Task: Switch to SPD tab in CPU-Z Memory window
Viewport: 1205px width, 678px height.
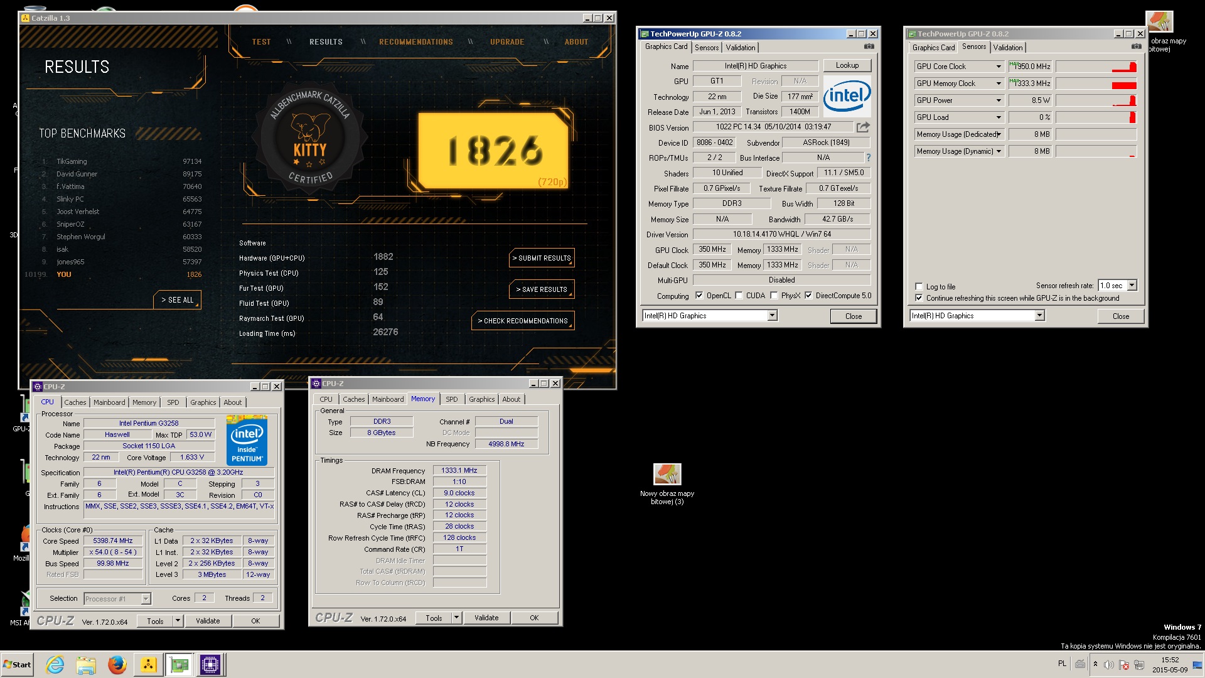Action: (452, 399)
